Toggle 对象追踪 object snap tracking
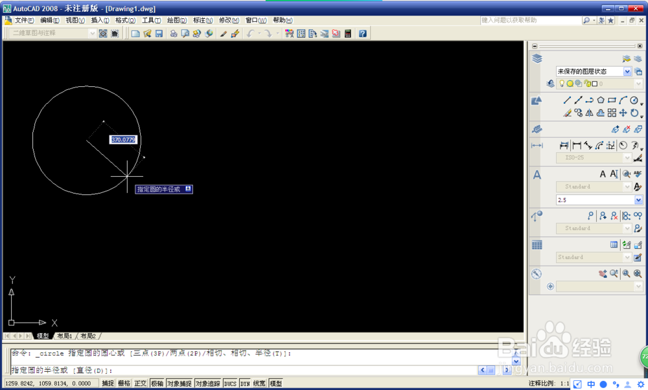 coord(208,384)
